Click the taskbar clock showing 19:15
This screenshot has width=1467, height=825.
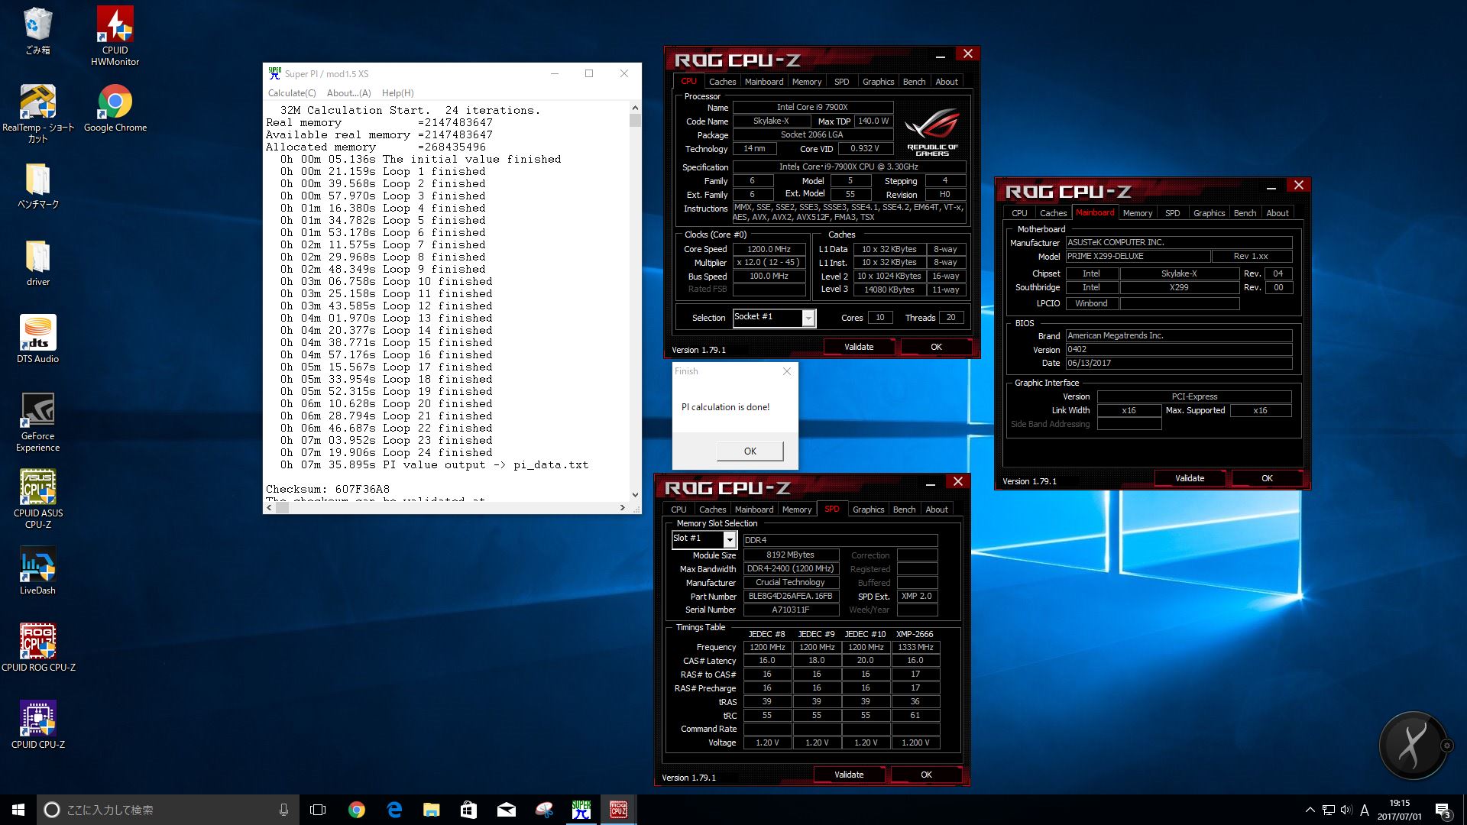(1399, 810)
